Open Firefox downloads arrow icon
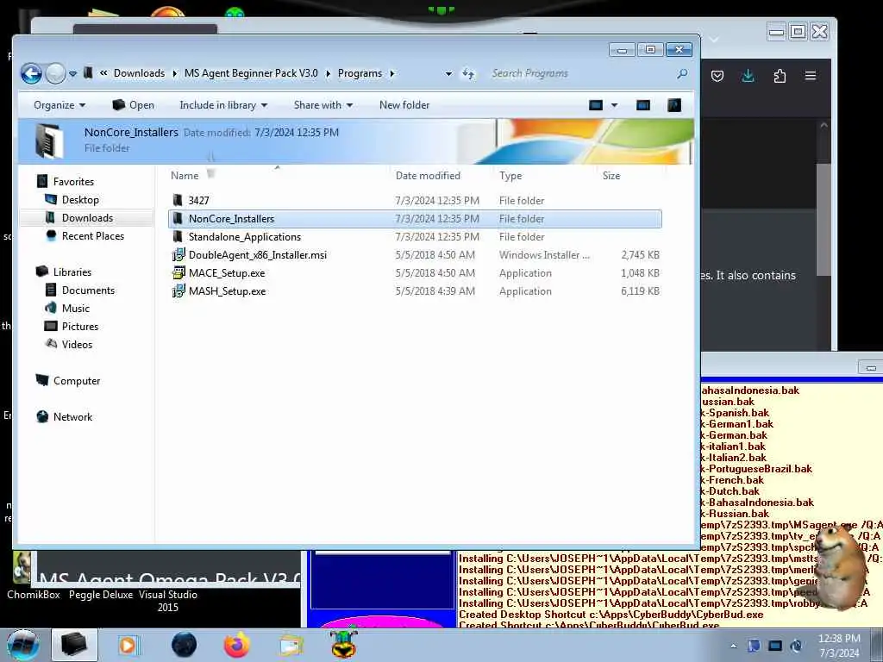 click(x=748, y=76)
